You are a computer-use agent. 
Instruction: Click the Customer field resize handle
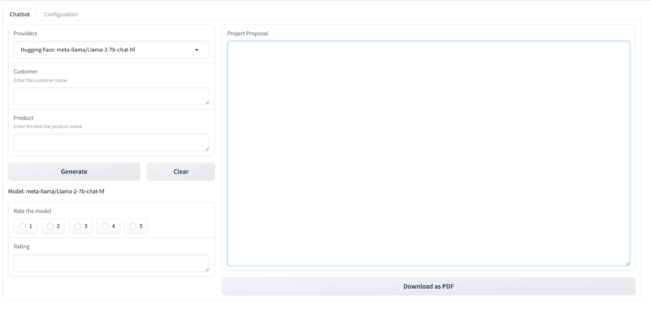[207, 103]
